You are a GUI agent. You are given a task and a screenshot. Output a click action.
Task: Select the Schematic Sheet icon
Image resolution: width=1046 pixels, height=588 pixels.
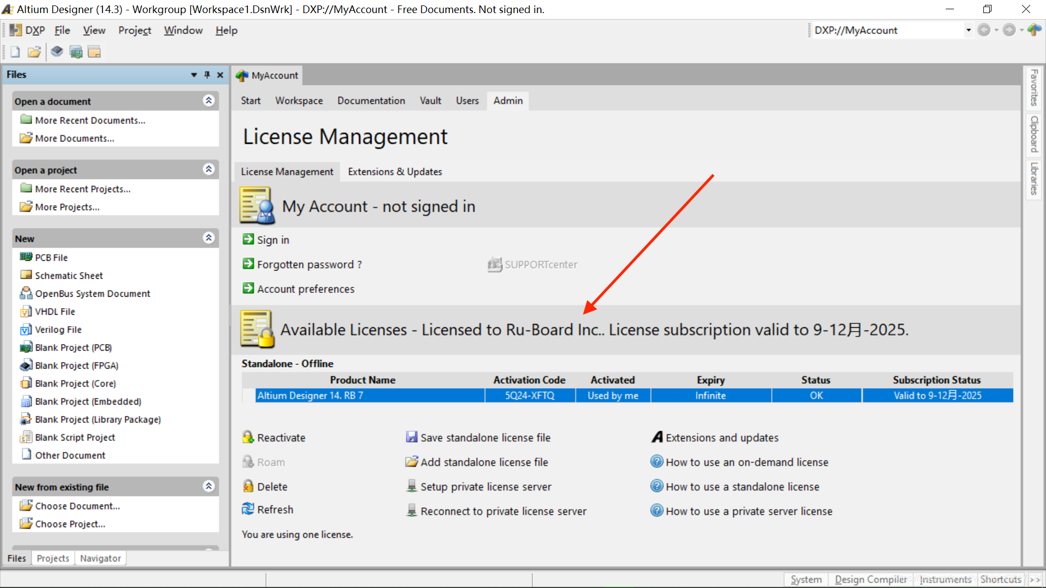27,275
